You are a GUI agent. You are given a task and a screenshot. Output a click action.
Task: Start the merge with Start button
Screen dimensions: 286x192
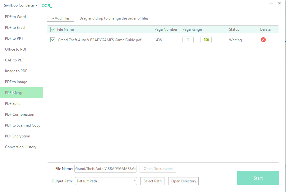258,178
